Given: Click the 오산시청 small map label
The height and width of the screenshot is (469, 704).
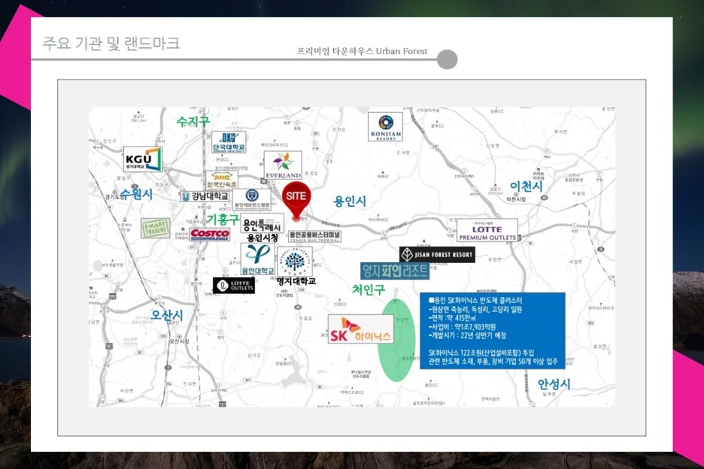Looking at the screenshot, I should click(179, 341).
